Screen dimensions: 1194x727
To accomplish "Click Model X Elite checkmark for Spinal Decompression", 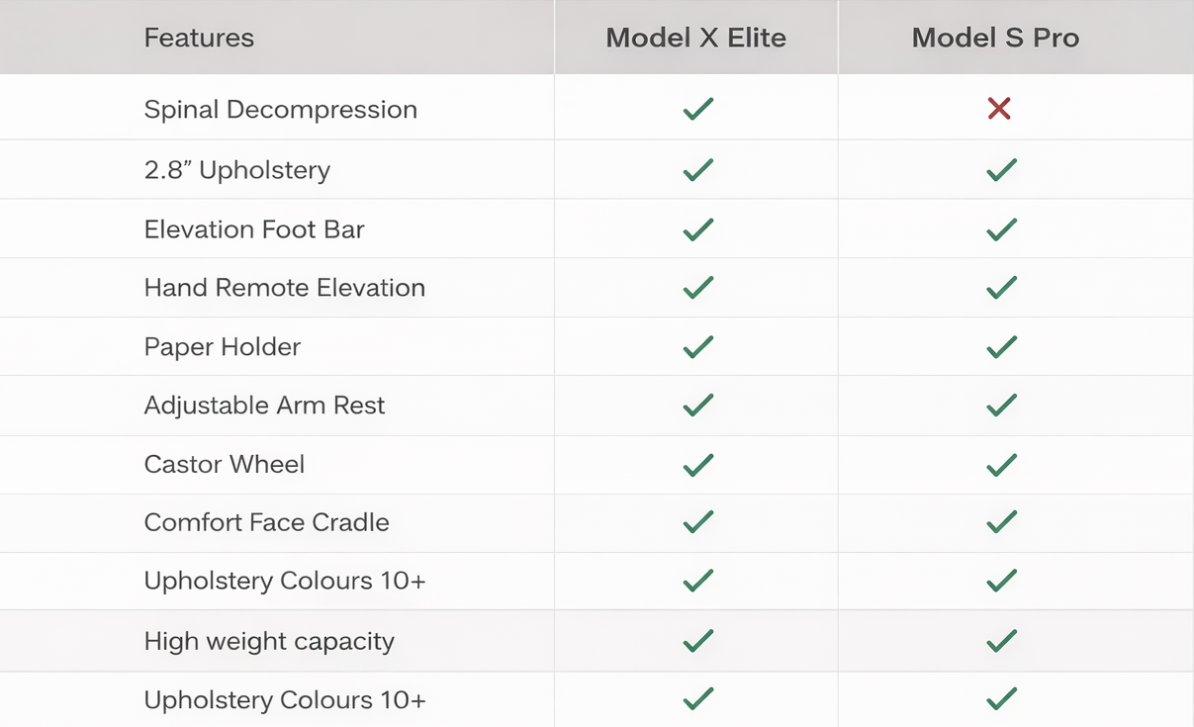I will (697, 109).
